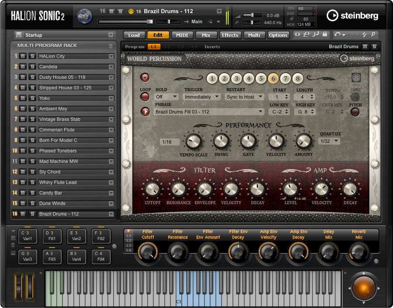Click the globe icon next to HALion Sonic logo
This screenshot has height=308, width=393.
(x=84, y=16)
